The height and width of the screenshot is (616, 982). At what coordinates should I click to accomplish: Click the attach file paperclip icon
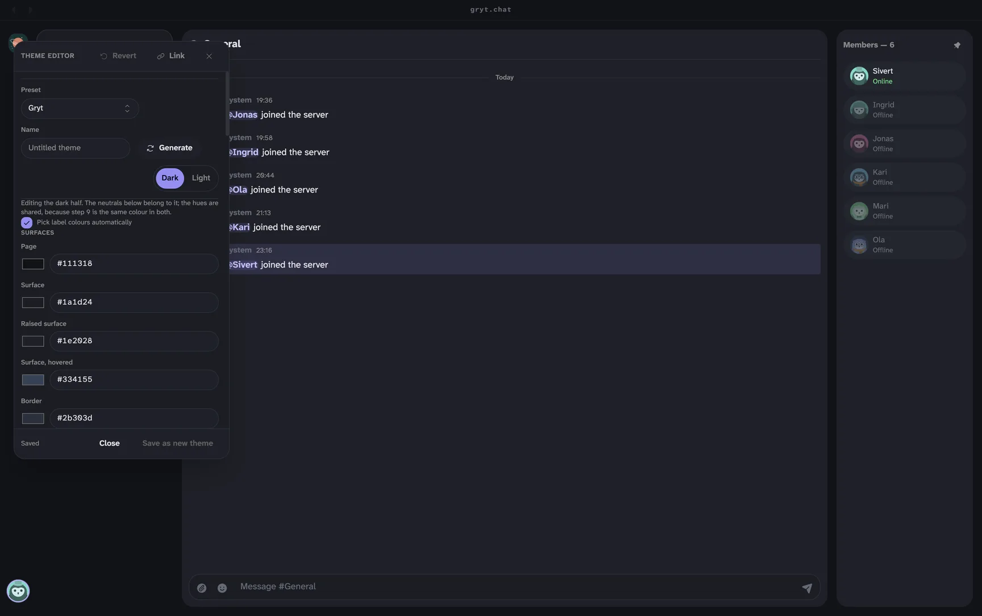202,588
